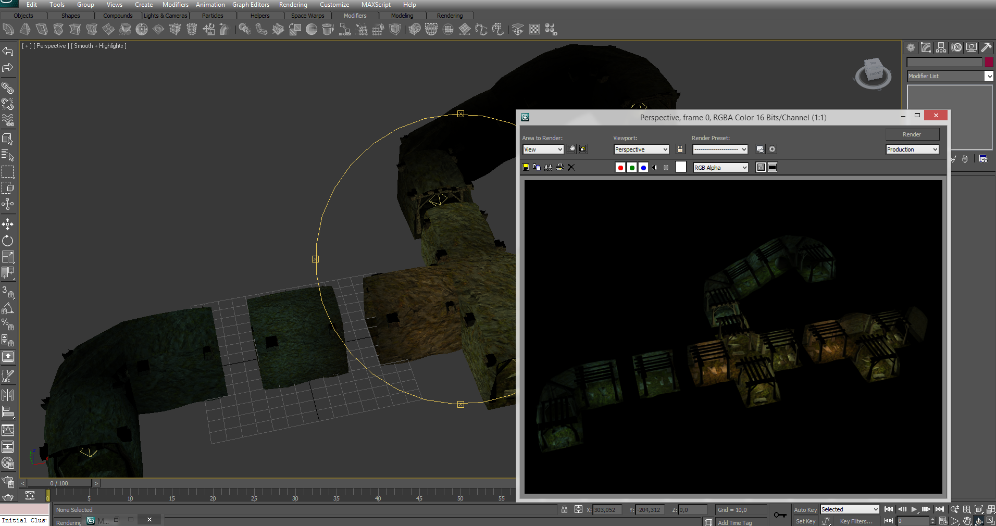The width and height of the screenshot is (996, 526).
Task: Save the rendered image with disk icon
Action: pos(526,167)
